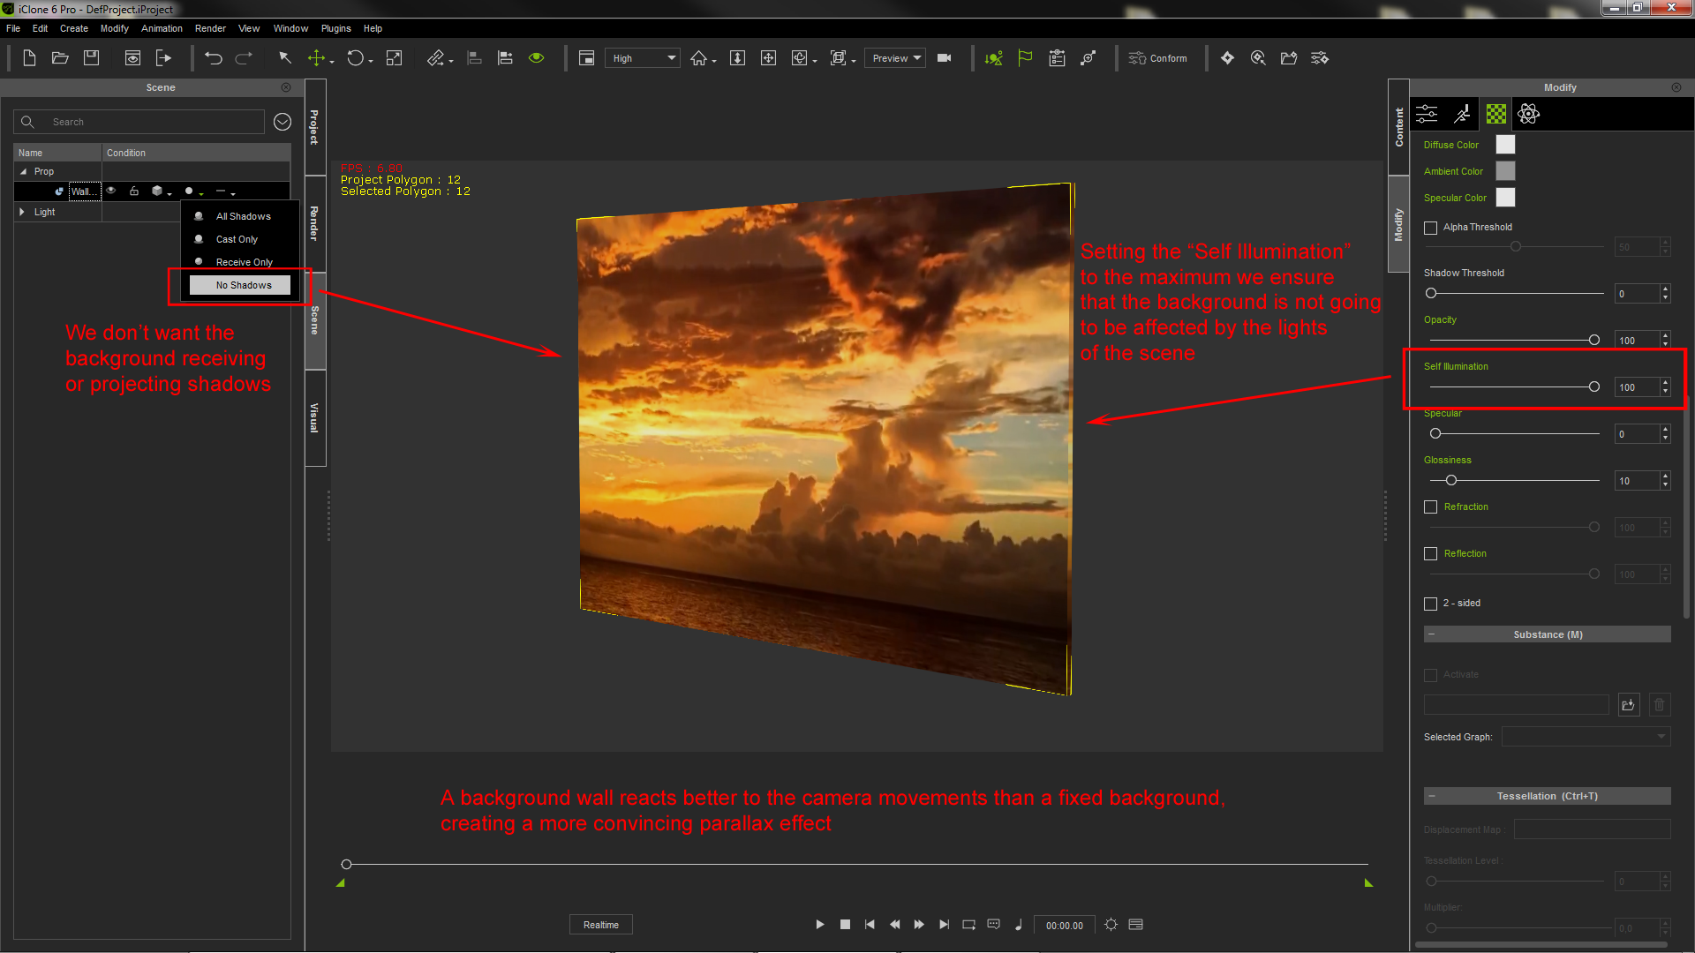
Task: Open the timeline icon beside the timecode
Action: tap(1136, 925)
